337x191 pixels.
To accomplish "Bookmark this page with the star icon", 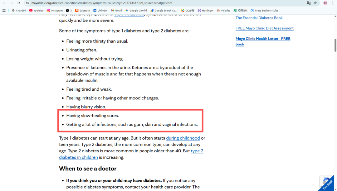I will (315, 3).
